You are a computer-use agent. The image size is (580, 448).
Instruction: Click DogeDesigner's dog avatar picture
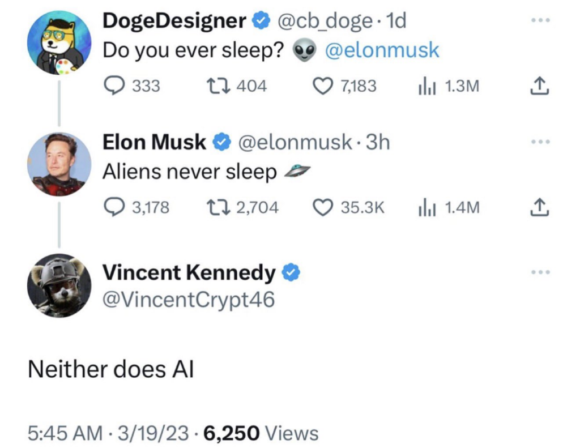(59, 42)
